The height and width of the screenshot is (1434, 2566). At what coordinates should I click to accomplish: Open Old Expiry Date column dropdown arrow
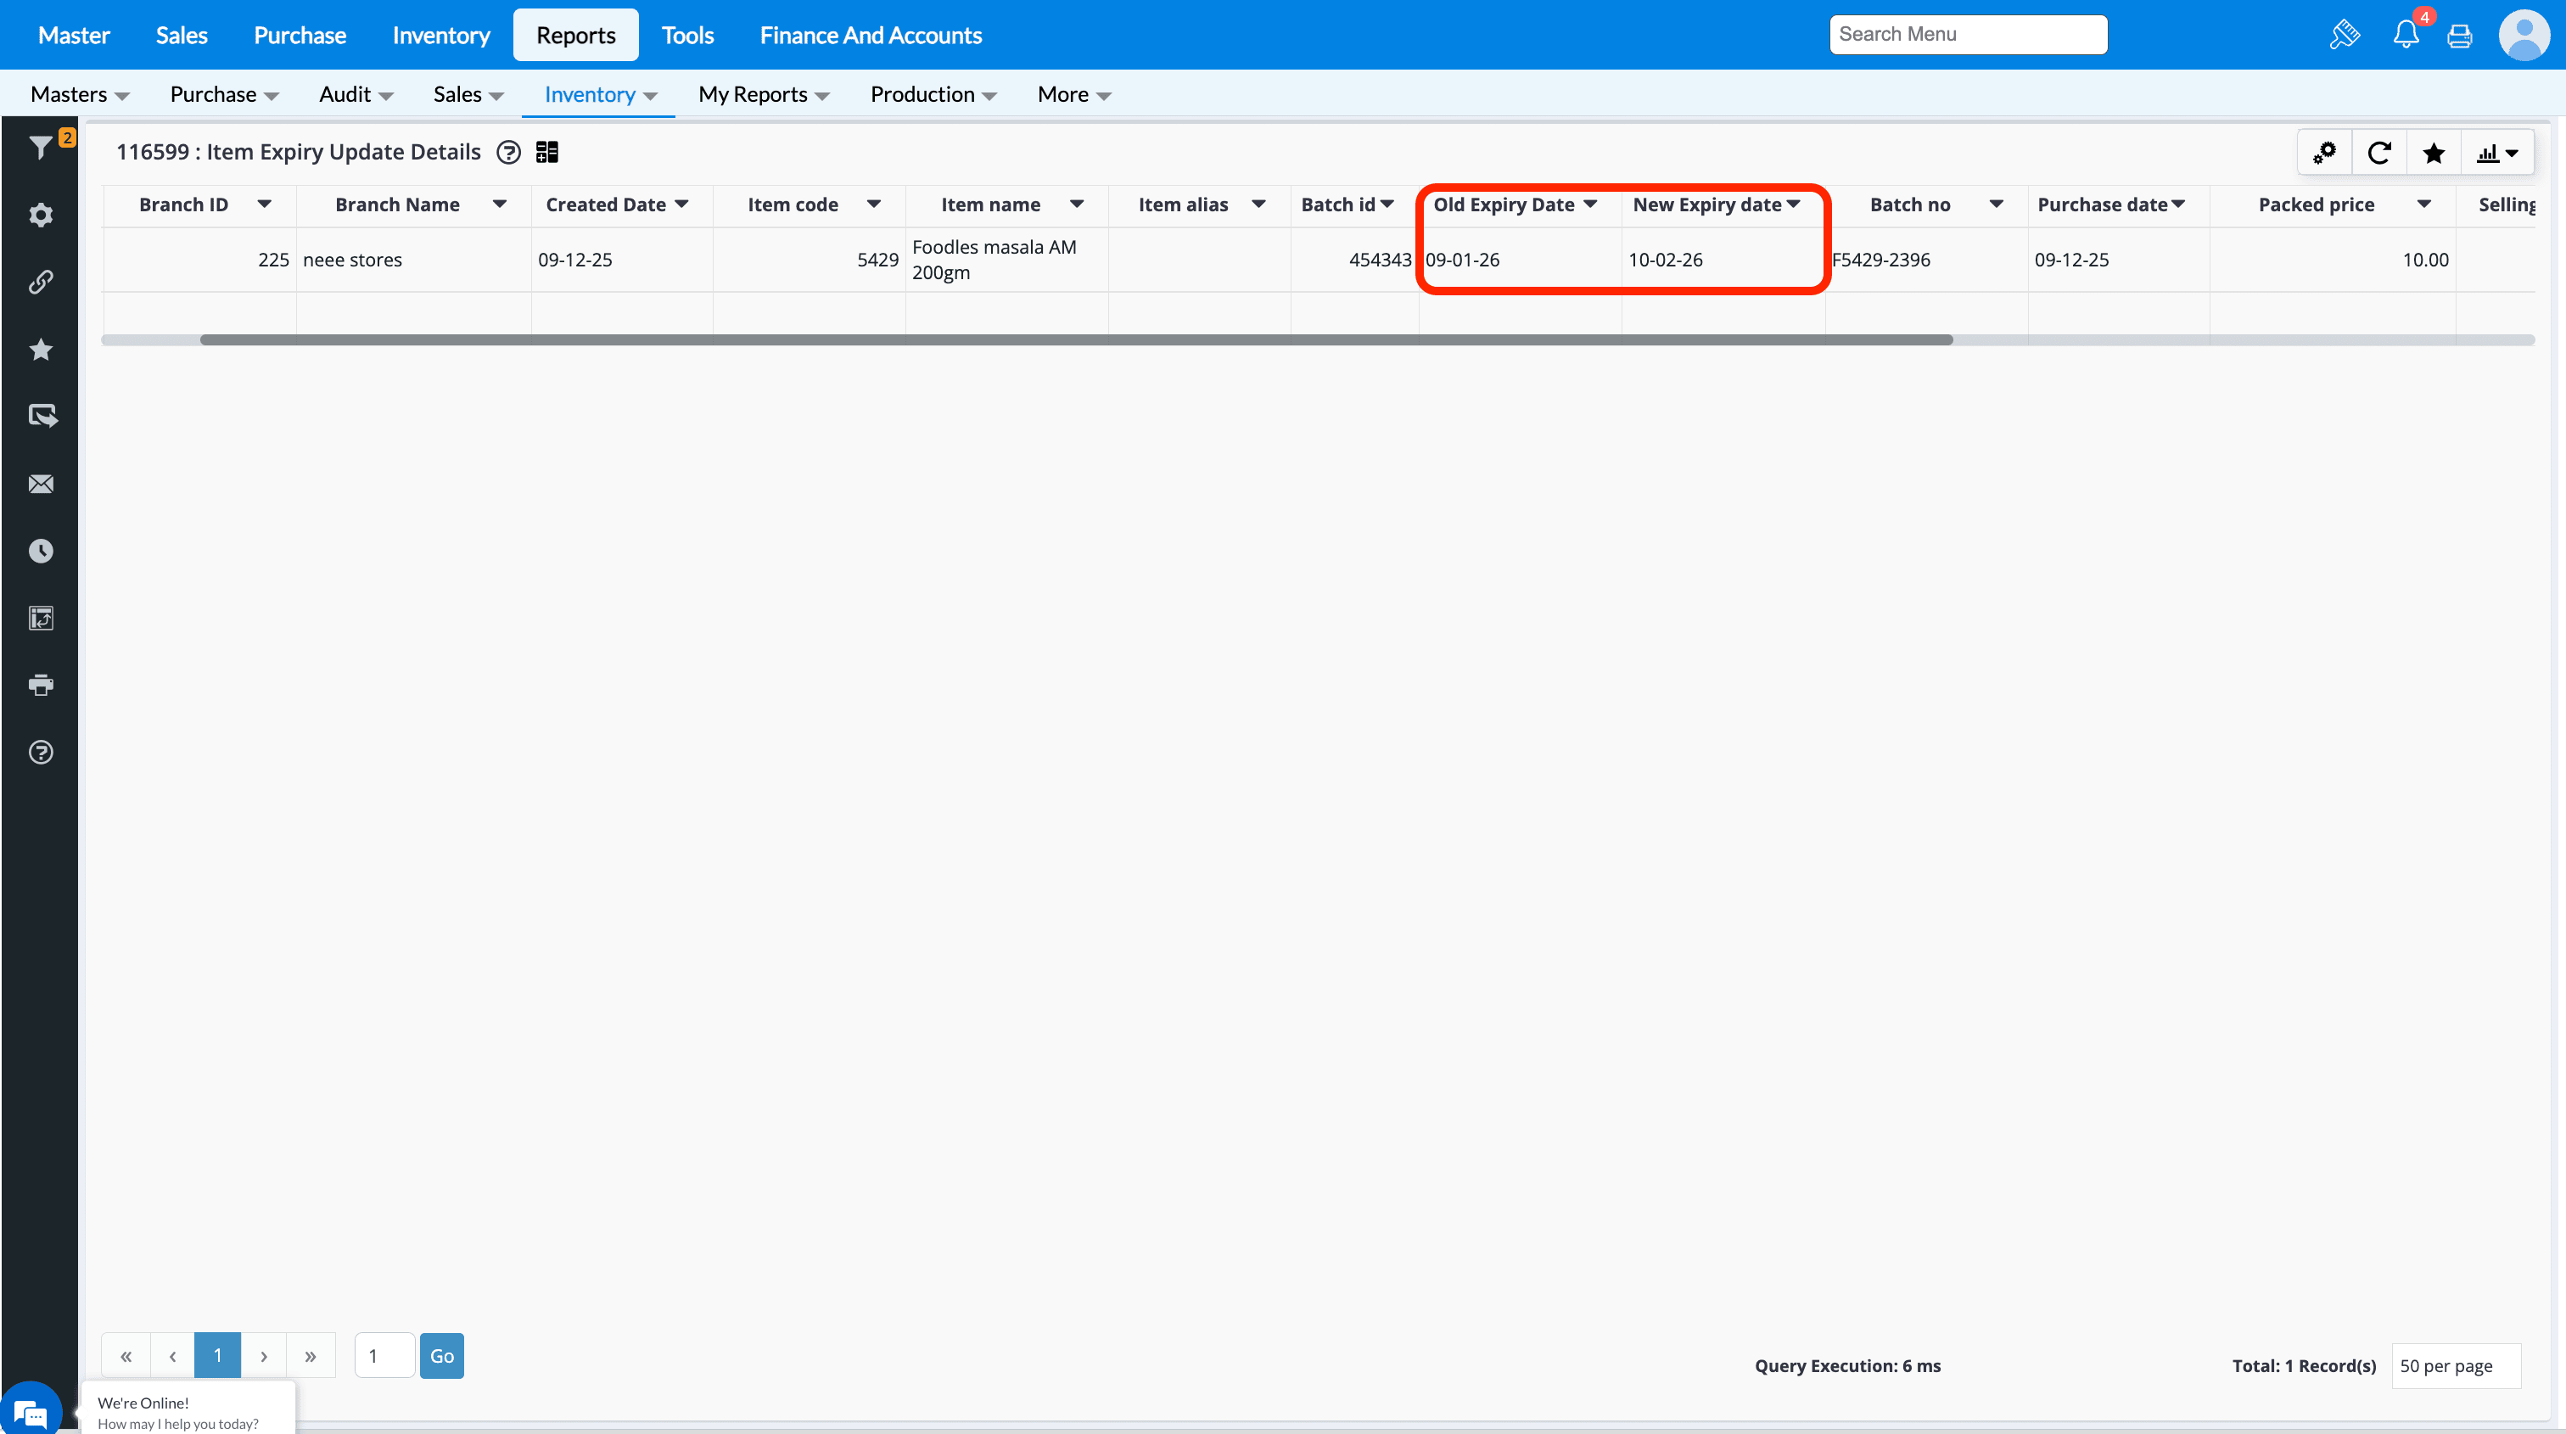coord(1590,204)
